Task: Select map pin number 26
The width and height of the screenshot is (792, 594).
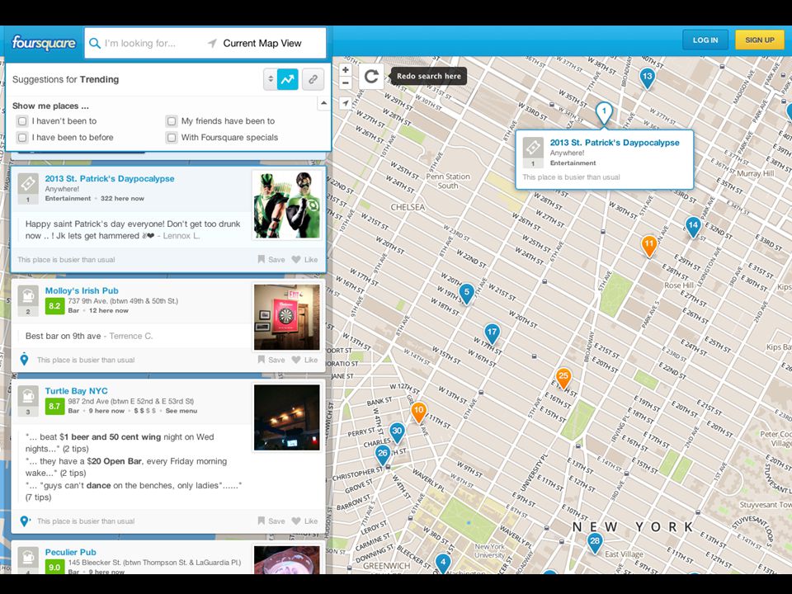Action: pos(382,454)
